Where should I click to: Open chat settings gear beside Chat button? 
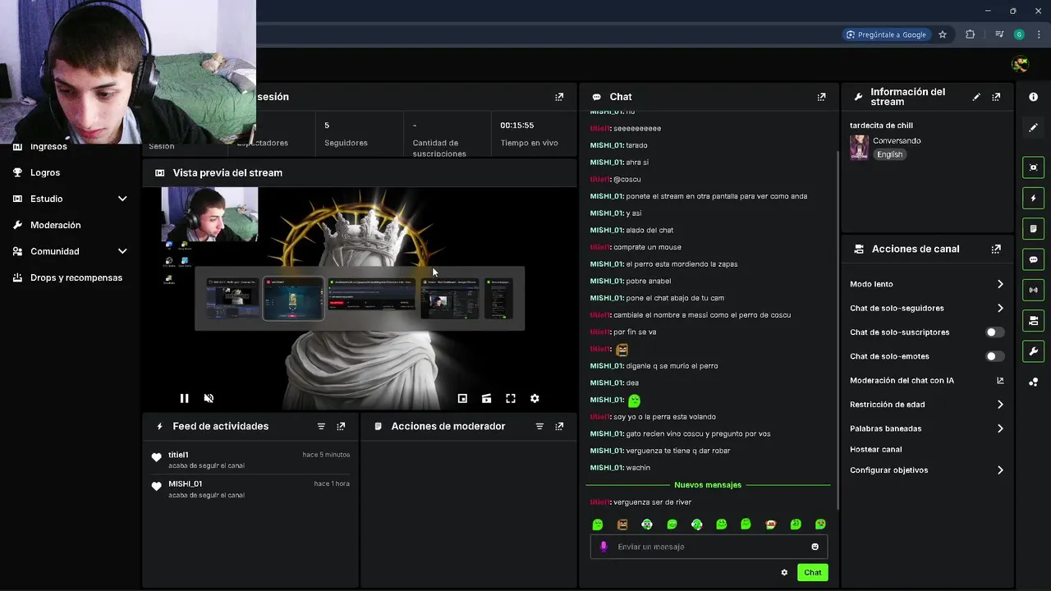click(x=784, y=572)
